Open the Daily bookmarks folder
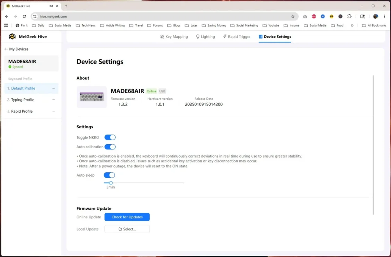This screenshot has width=391, height=257. 38,25
